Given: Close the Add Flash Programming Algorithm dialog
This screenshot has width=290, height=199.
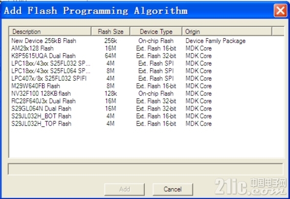Looking at the screenshot, I should 280,11.
